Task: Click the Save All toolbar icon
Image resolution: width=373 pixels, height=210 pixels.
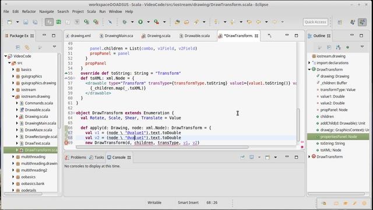Action: 35,22
